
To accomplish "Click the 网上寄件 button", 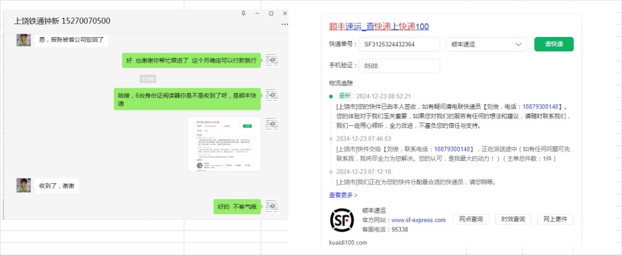I will [555, 219].
